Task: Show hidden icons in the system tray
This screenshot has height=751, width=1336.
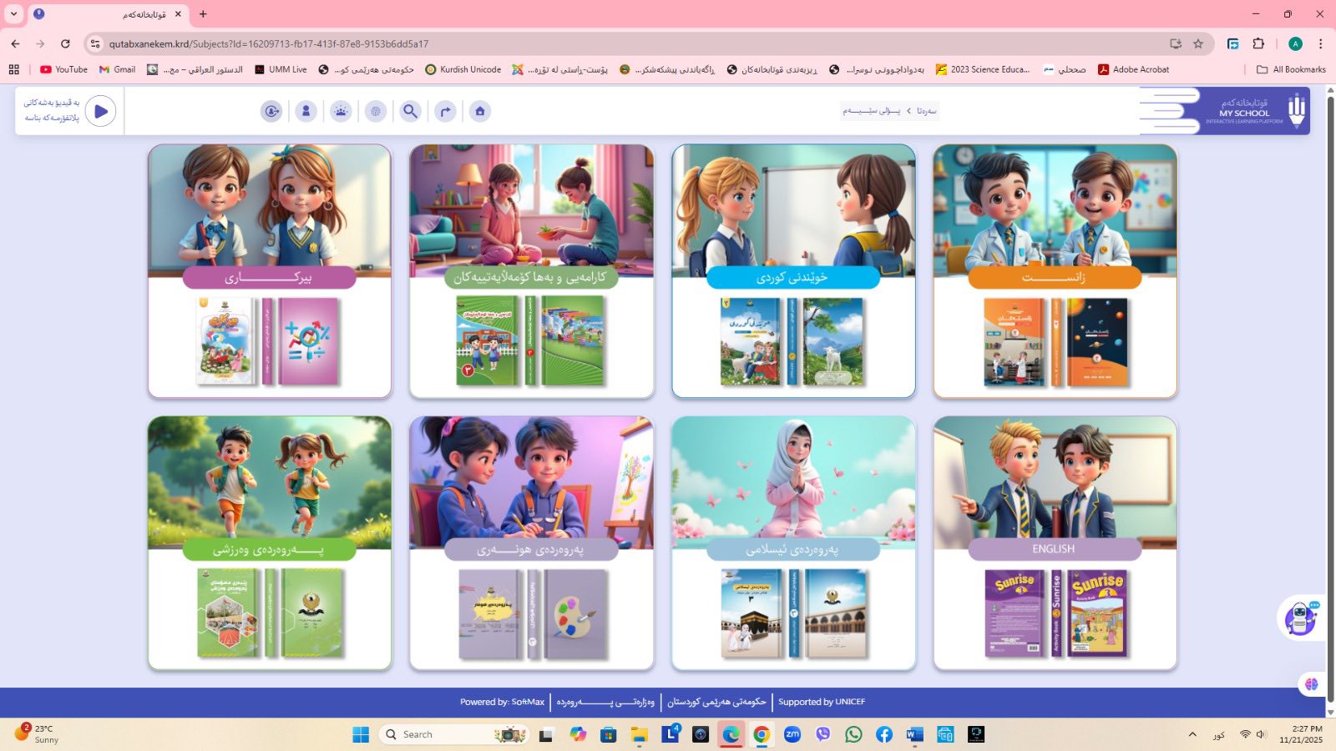Action: pyautogui.click(x=1192, y=734)
